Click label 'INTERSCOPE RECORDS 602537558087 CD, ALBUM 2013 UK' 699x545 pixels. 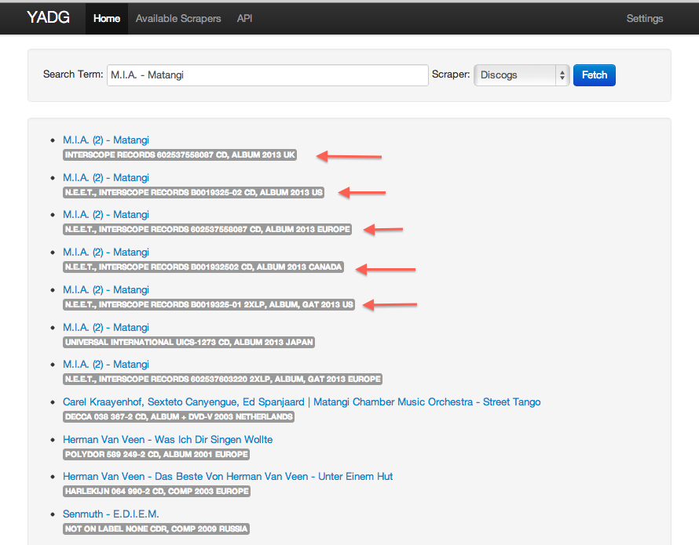pos(180,155)
